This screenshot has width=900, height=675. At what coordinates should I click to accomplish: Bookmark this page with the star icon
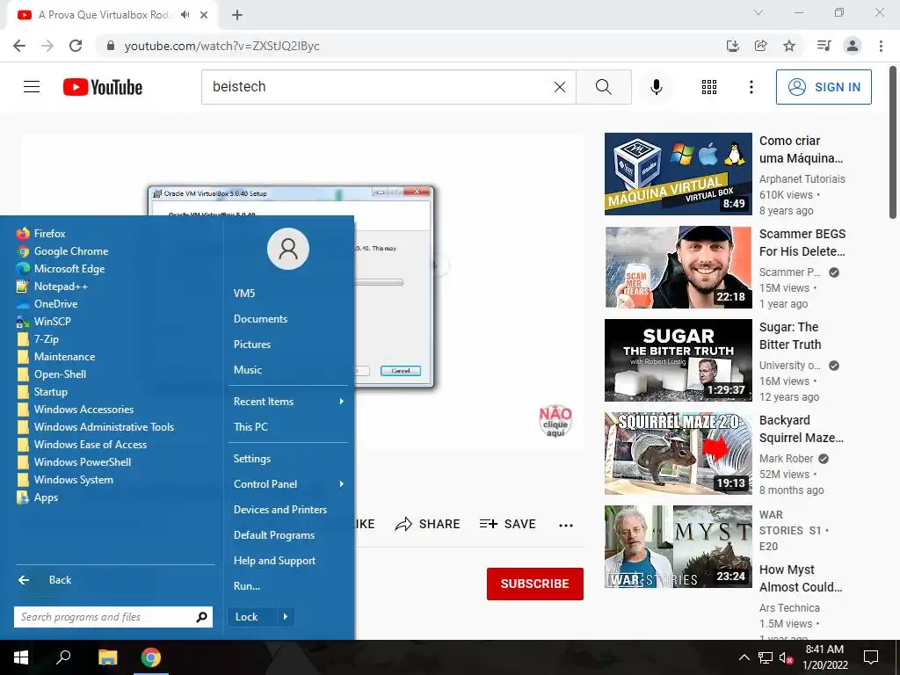[789, 46]
